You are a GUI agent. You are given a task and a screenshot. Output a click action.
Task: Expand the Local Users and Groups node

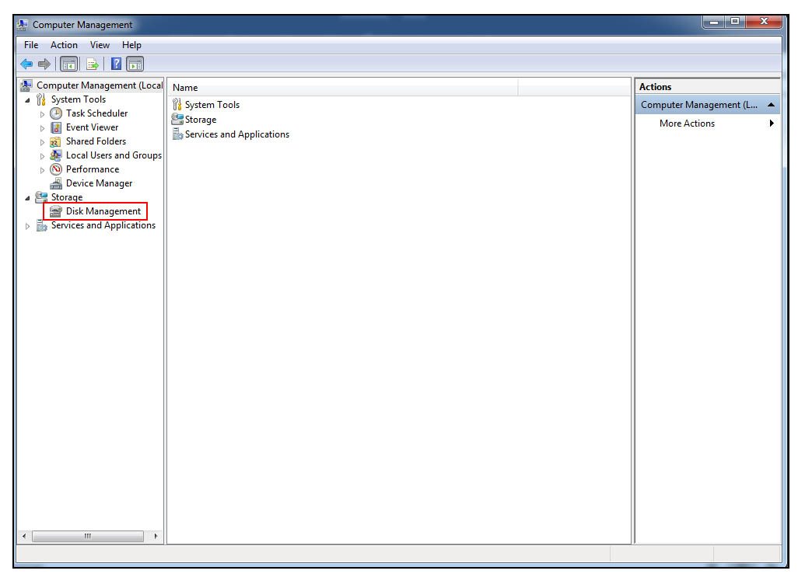(42, 156)
